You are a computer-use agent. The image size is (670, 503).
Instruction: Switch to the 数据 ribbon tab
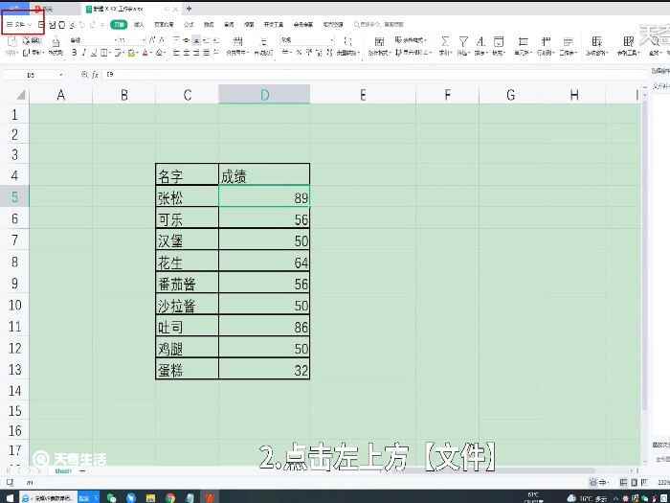209,25
